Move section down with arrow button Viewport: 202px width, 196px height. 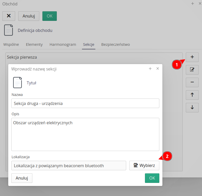tap(192, 108)
